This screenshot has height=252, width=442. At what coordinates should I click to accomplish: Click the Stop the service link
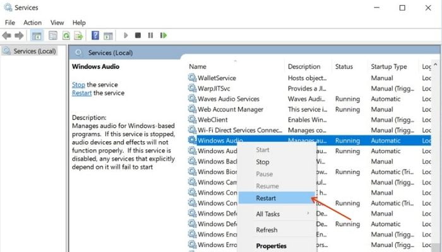click(x=78, y=84)
